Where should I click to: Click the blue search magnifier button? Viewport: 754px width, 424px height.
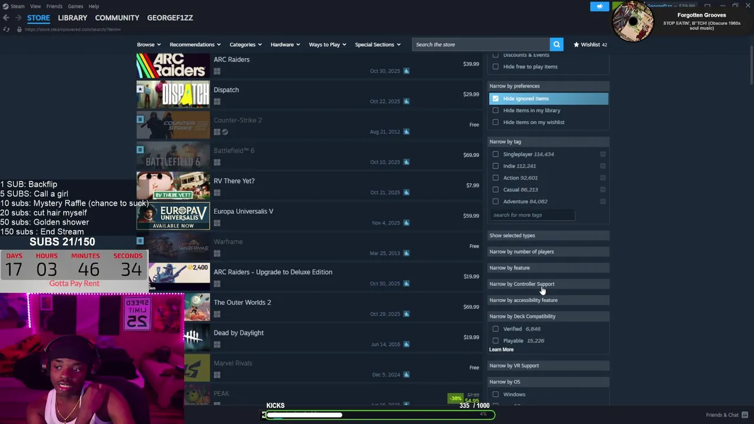coord(556,44)
